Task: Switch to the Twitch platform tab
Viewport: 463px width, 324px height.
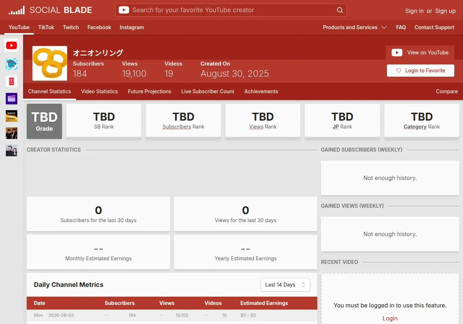Action: pyautogui.click(x=71, y=27)
